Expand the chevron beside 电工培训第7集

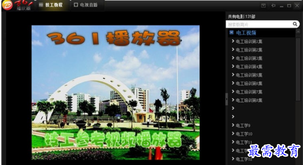click(x=233, y=91)
